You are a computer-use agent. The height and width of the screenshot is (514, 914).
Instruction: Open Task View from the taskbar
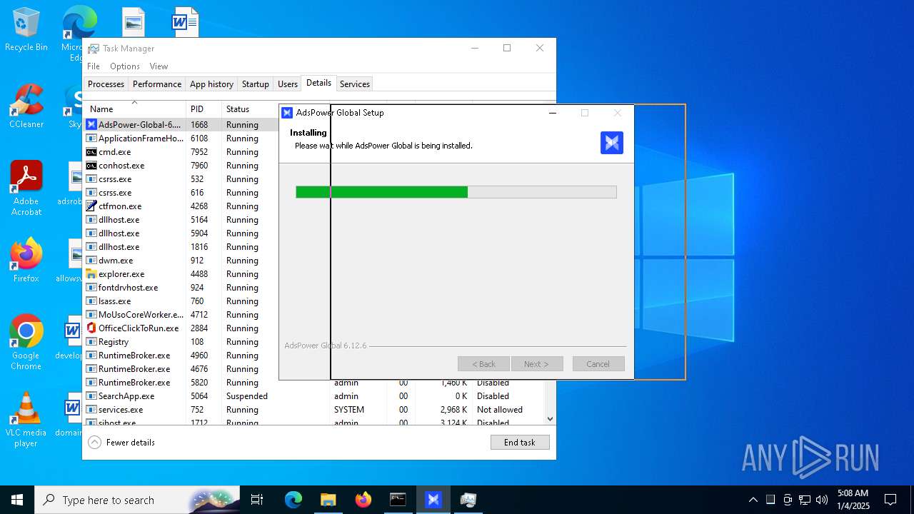point(257,500)
